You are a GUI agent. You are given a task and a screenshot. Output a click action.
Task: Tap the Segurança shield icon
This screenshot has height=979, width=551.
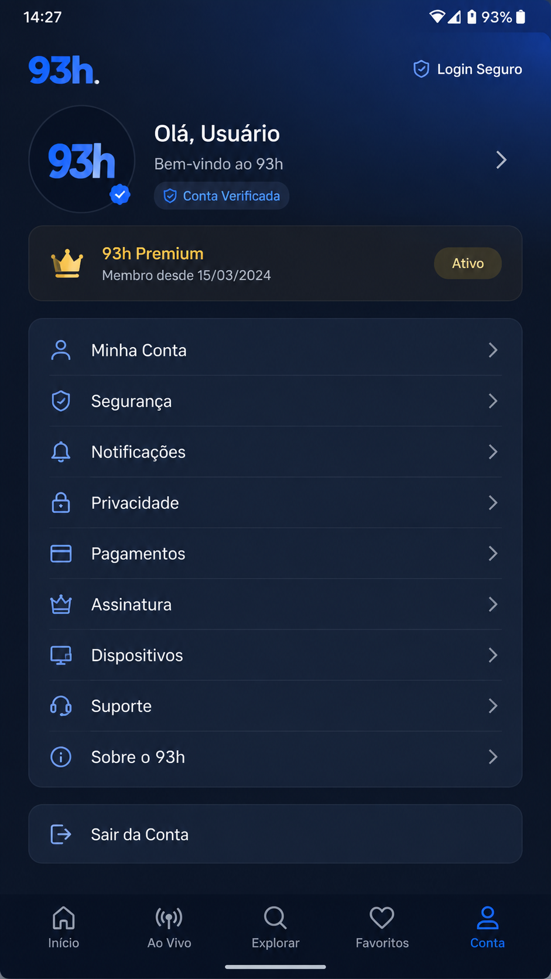pyautogui.click(x=61, y=401)
